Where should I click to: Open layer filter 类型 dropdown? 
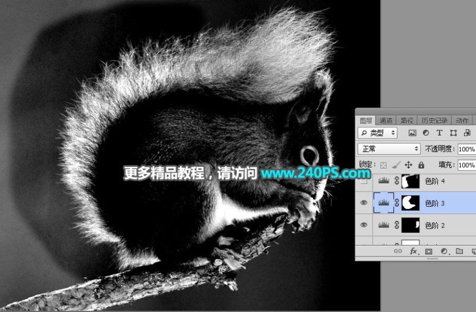[x=378, y=133]
